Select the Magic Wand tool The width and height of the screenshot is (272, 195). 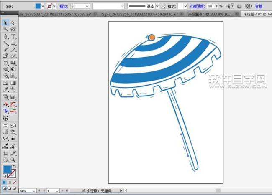(x=6, y=30)
